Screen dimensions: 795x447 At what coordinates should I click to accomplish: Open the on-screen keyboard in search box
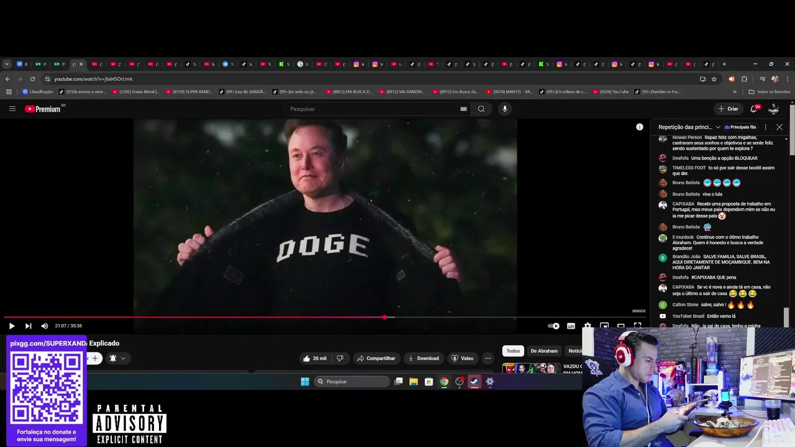(x=463, y=109)
